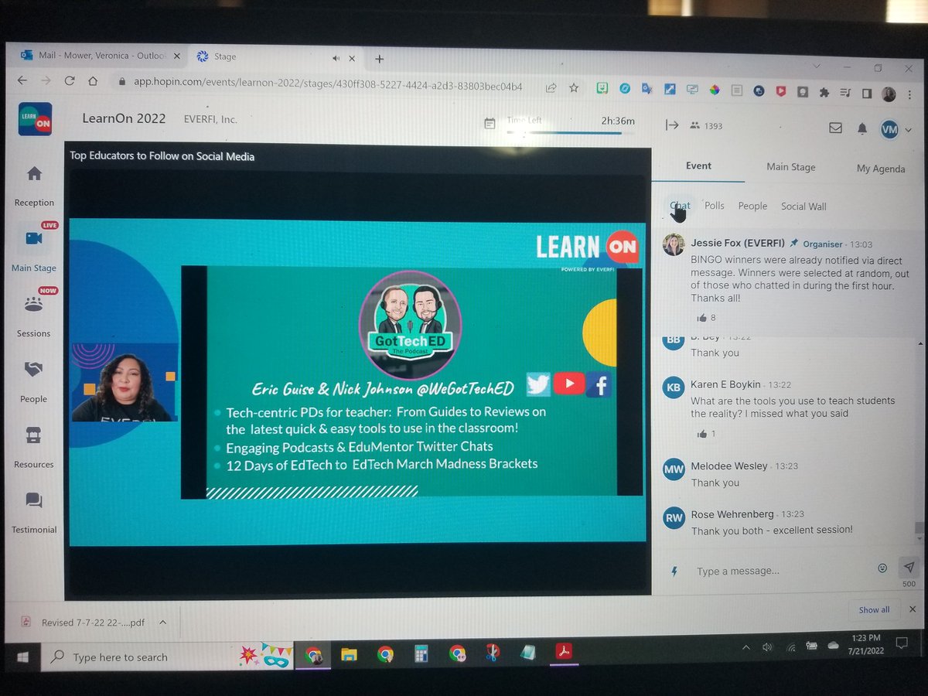This screenshot has width=928, height=696.
Task: Switch to the Event tab
Action: [698, 165]
